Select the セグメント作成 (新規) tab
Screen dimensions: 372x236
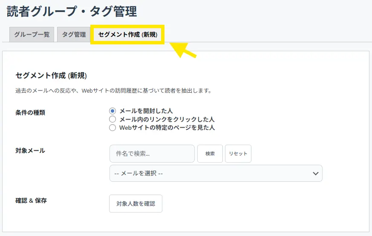coord(128,35)
